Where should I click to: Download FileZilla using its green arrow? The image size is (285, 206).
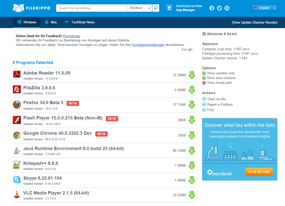pyautogui.click(x=192, y=90)
